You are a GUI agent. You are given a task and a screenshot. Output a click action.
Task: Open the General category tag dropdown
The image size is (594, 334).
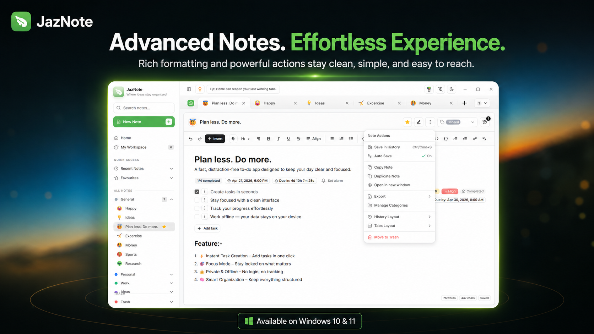click(x=457, y=122)
